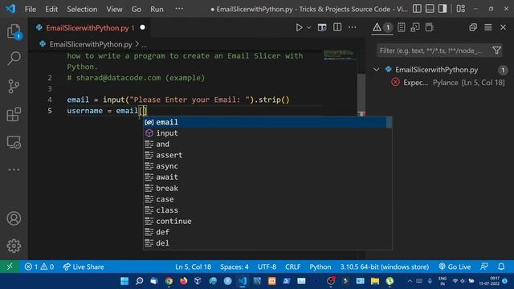Click errors and warnings count in status bar
The image size is (514, 289).
pos(39,267)
